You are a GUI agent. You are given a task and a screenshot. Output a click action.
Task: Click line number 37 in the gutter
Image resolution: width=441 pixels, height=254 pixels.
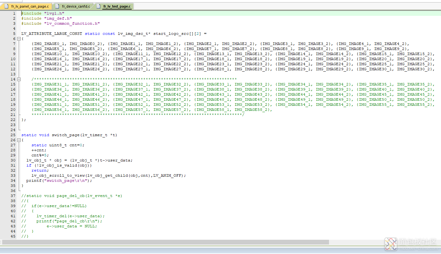click(13, 196)
